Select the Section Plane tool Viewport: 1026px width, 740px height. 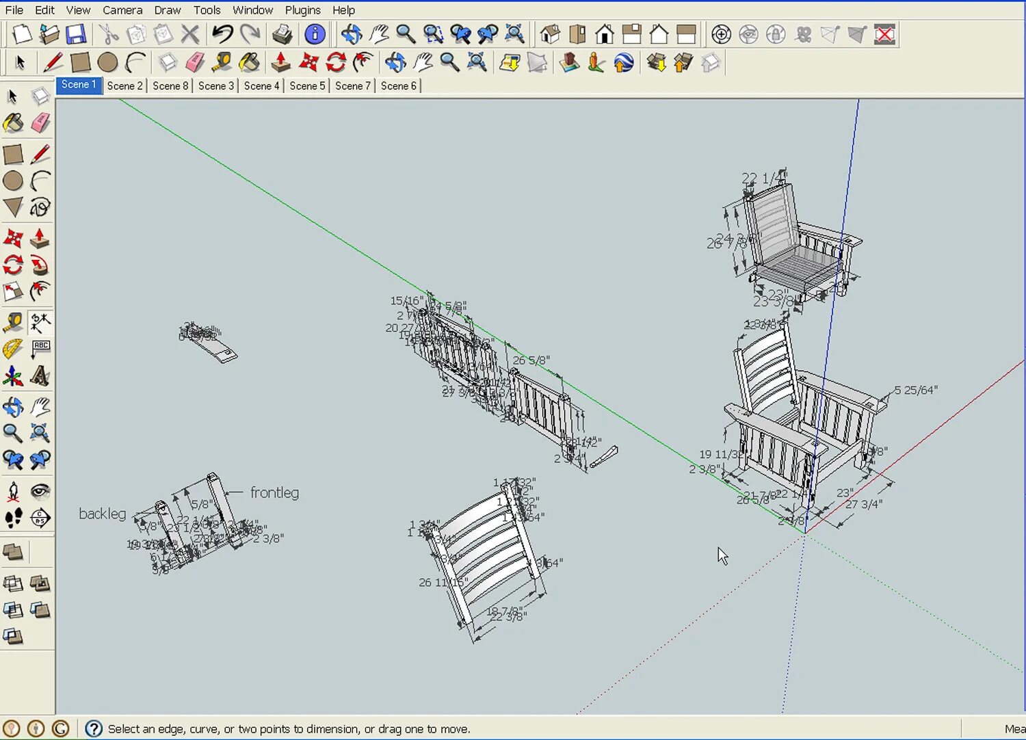(40, 518)
